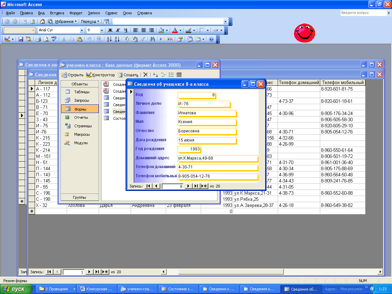Toggle underline formatting (Ч) button
Image resolution: width=392 pixels, height=294 pixels.
[126, 30]
